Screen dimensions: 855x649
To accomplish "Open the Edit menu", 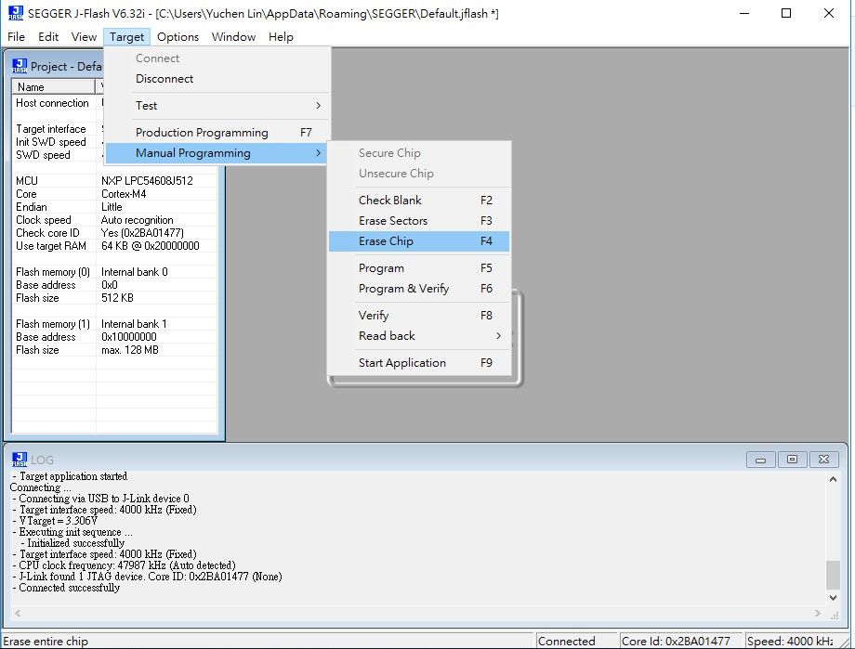I will [x=48, y=36].
